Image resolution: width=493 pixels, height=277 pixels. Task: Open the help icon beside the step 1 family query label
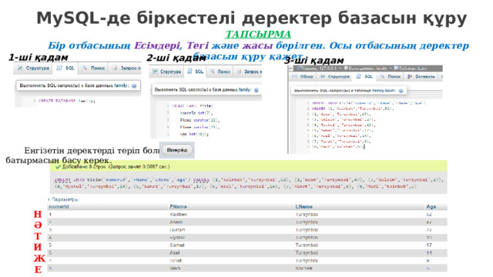point(134,85)
